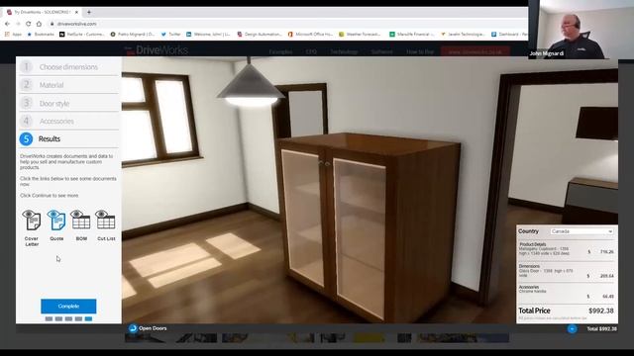Open the LinkedIn Welcome bookmark
634x356 pixels.
point(208,35)
